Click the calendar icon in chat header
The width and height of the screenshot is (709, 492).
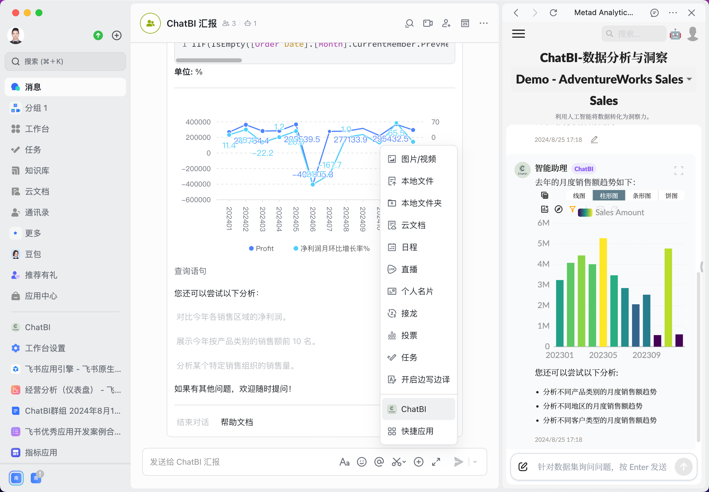(465, 23)
